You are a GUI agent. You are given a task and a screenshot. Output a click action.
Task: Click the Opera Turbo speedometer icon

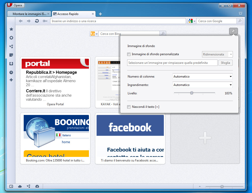[x=37, y=186]
